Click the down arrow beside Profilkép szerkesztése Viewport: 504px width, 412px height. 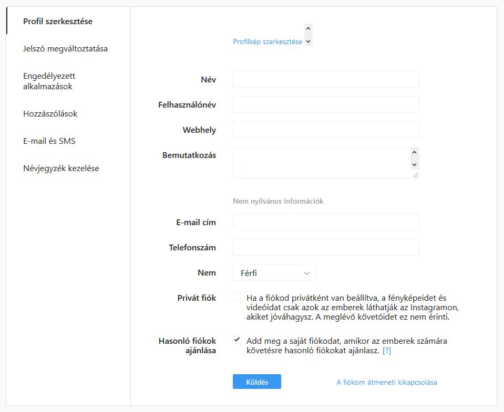pos(308,41)
